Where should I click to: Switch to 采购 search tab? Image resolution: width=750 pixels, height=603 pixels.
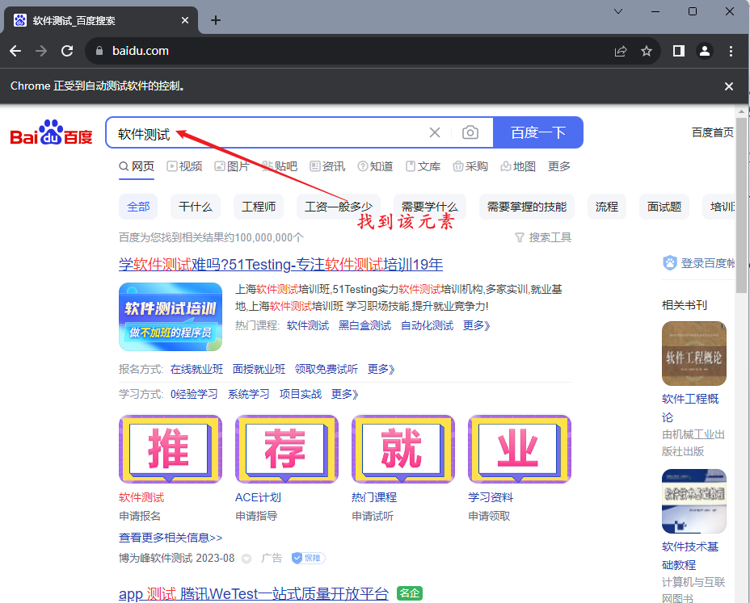[x=470, y=166]
